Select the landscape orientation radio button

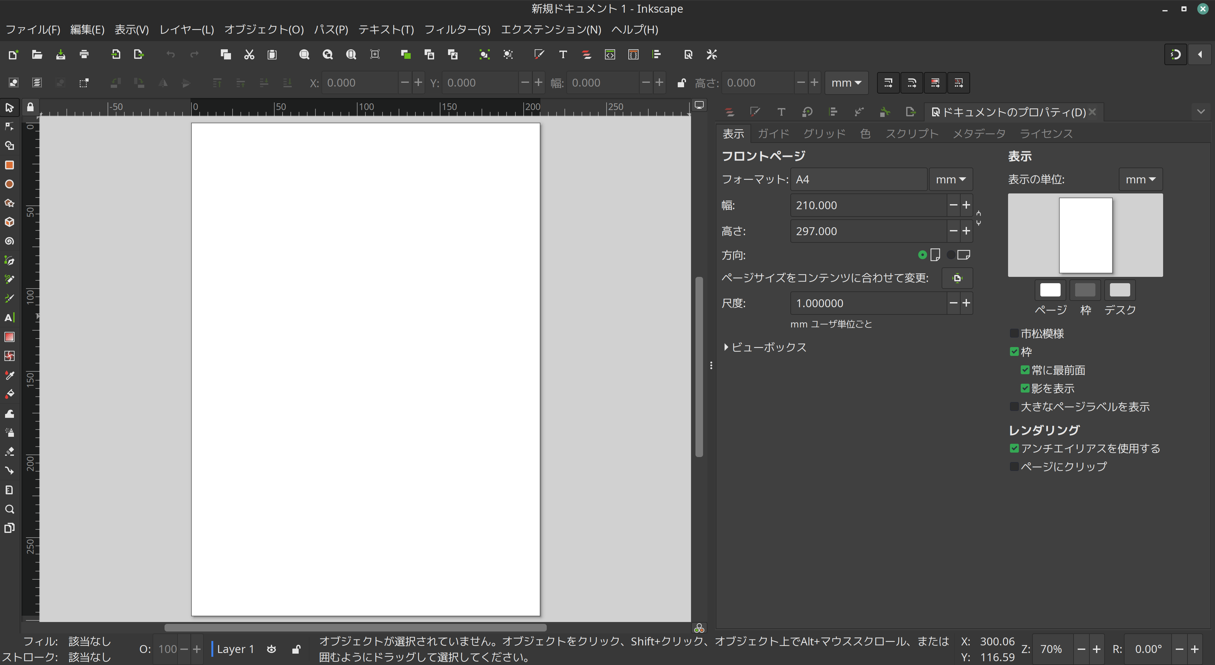click(x=951, y=254)
